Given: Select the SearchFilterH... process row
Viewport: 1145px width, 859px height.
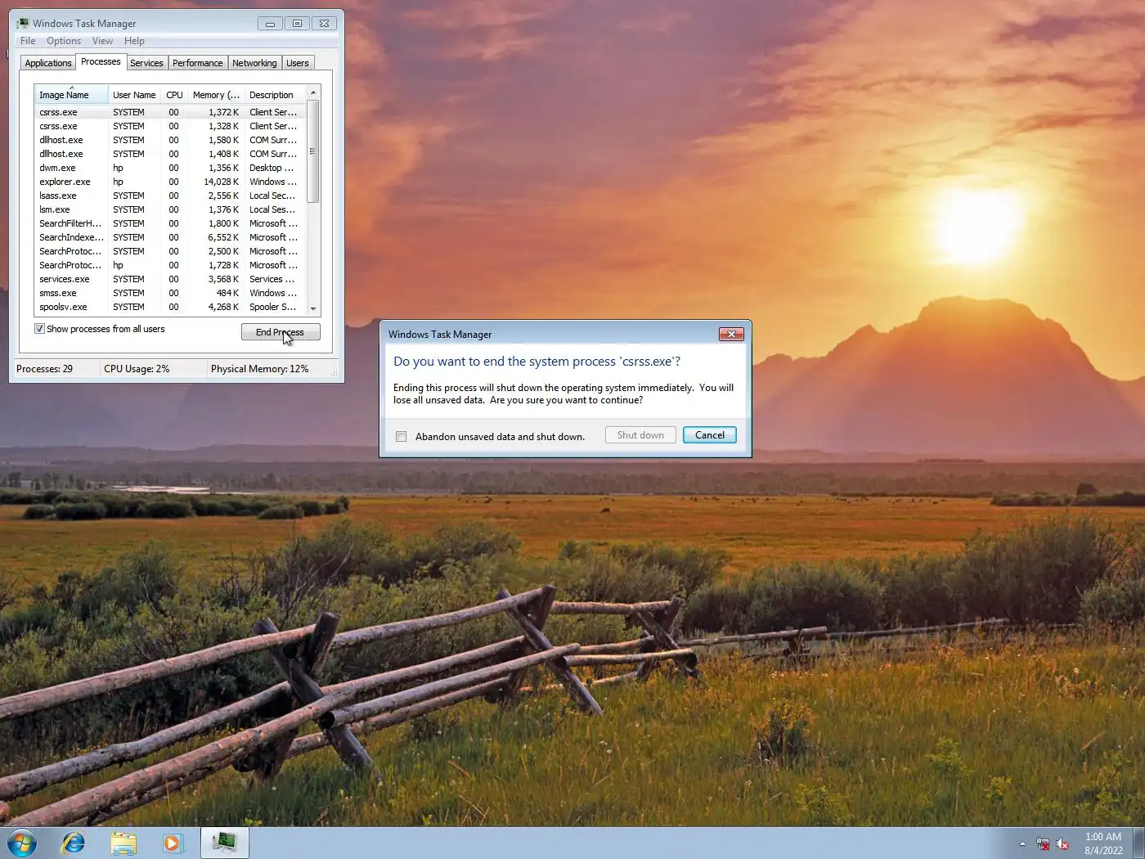Looking at the screenshot, I should point(170,223).
